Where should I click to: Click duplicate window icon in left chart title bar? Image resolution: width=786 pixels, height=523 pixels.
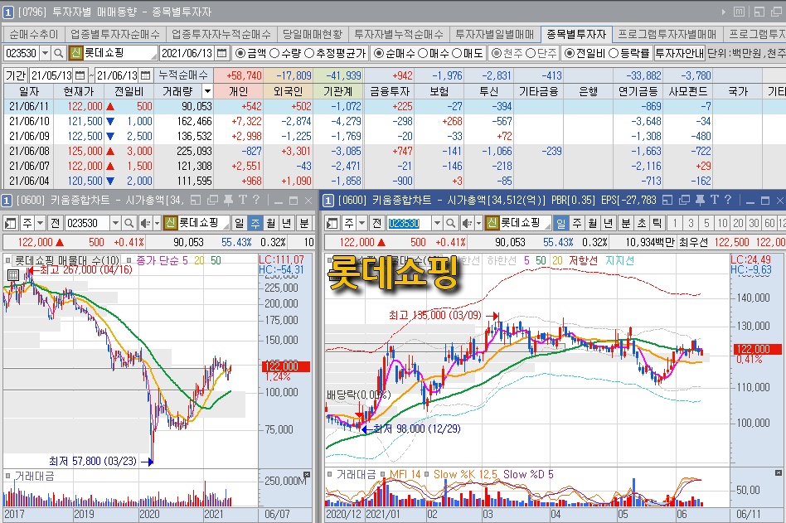click(212, 201)
